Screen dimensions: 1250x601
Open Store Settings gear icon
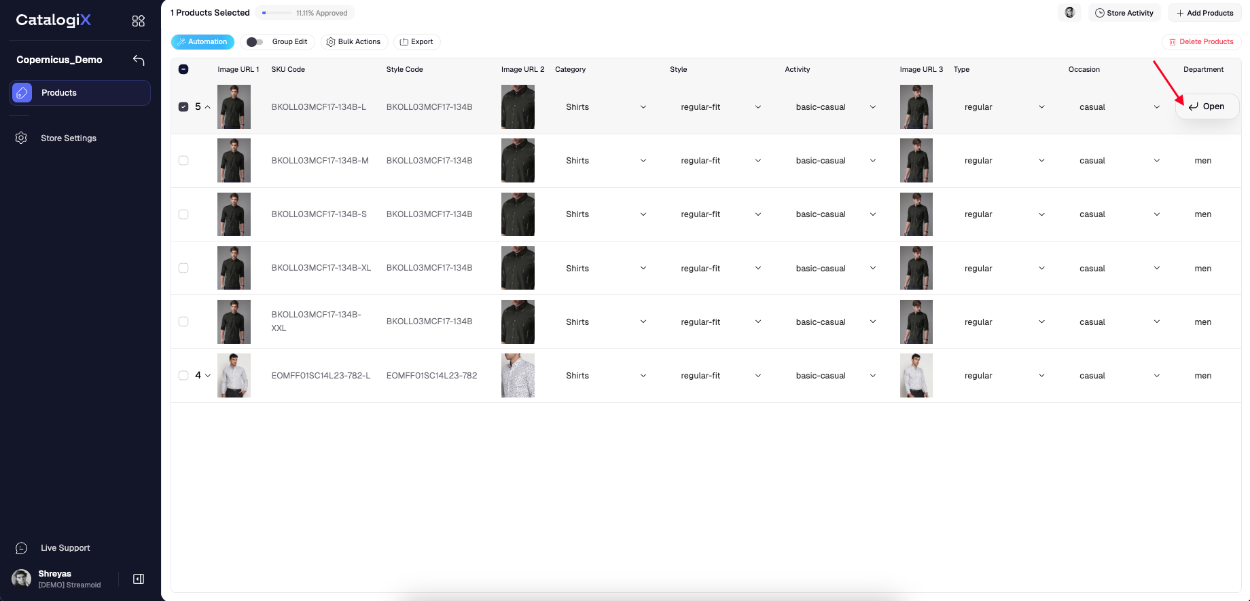pyautogui.click(x=21, y=138)
